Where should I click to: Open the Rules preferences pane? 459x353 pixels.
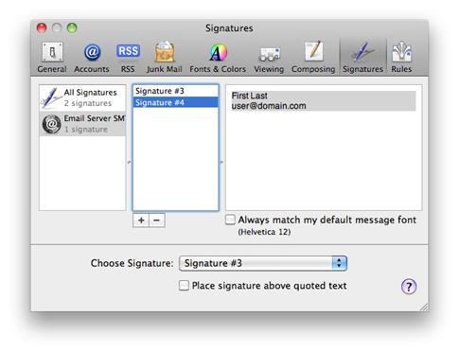coord(401,58)
